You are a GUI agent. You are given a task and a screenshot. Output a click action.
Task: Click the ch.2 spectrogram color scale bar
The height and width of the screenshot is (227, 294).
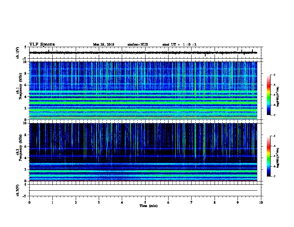coord(268,156)
